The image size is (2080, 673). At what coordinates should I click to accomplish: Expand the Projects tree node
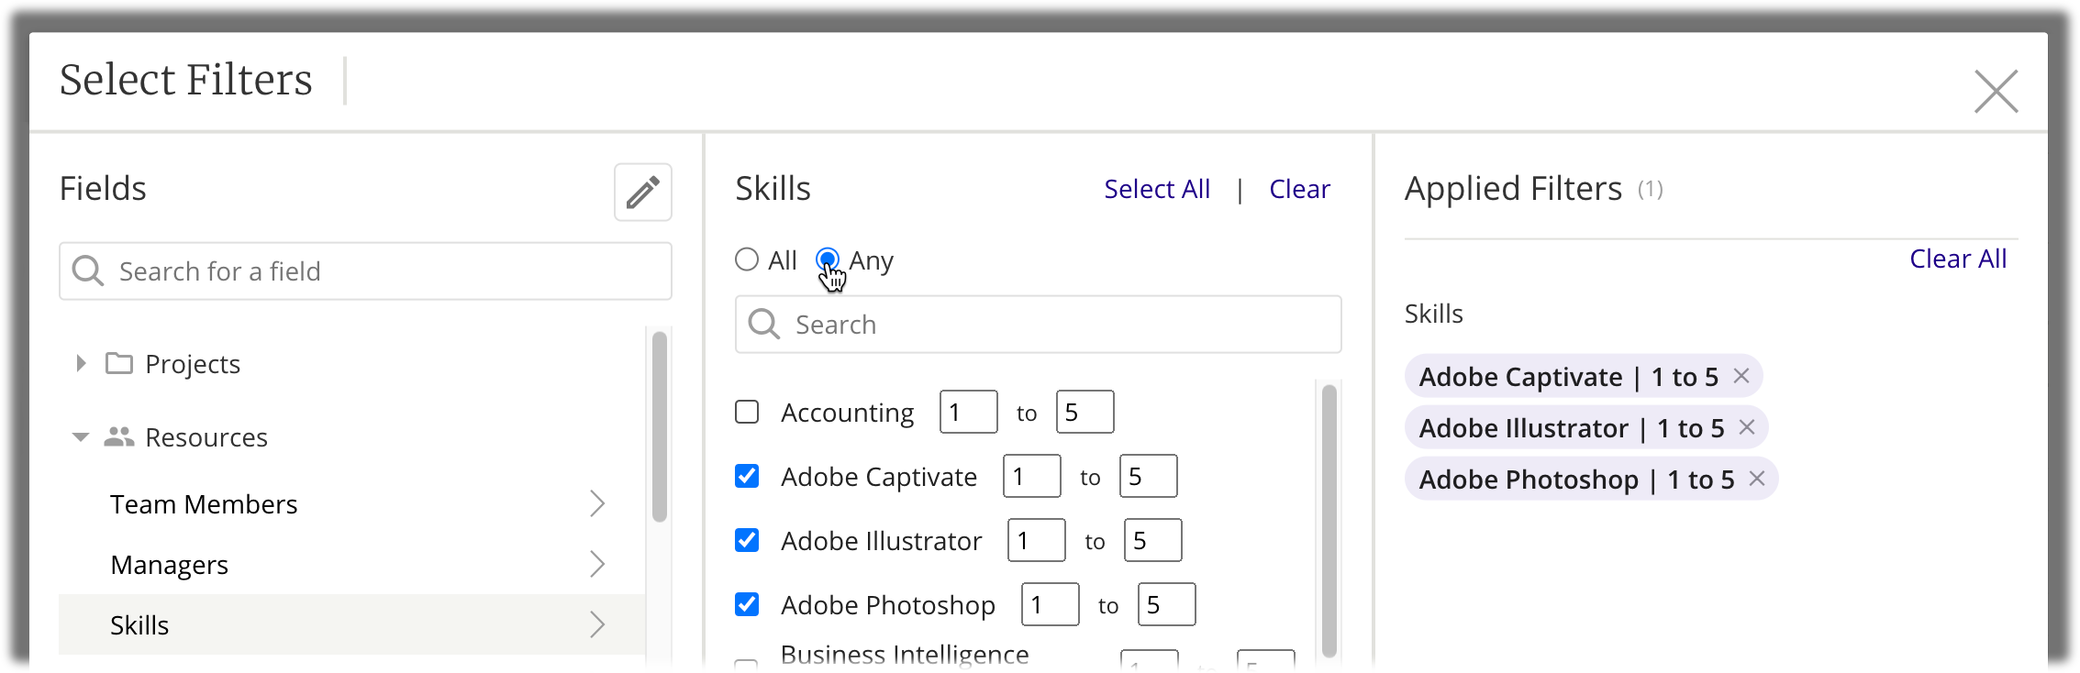click(81, 363)
